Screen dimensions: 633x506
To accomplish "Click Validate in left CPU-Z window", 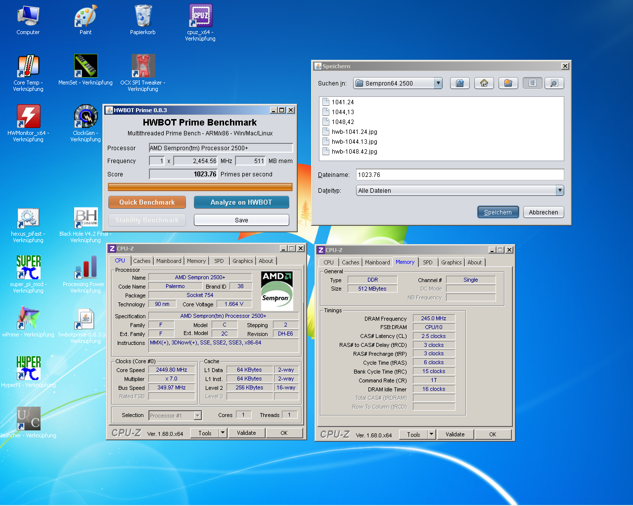I will [246, 433].
